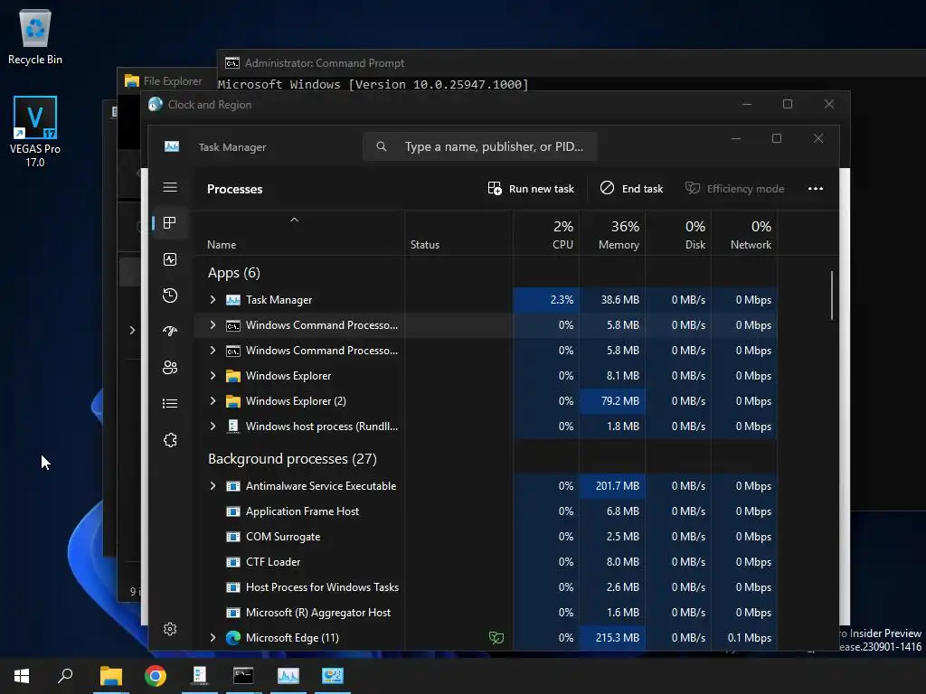This screenshot has height=694, width=926.
Task: Click End task button
Action: tap(631, 189)
